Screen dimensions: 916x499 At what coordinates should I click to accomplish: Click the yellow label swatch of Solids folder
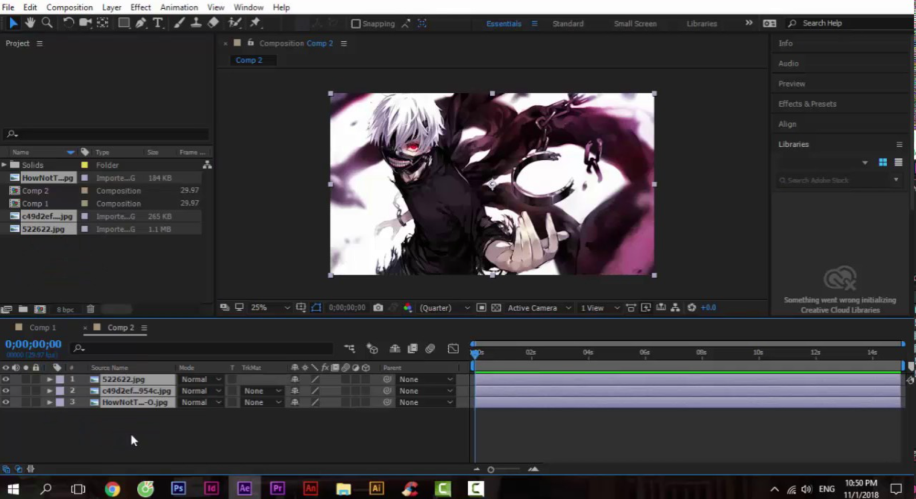click(85, 165)
